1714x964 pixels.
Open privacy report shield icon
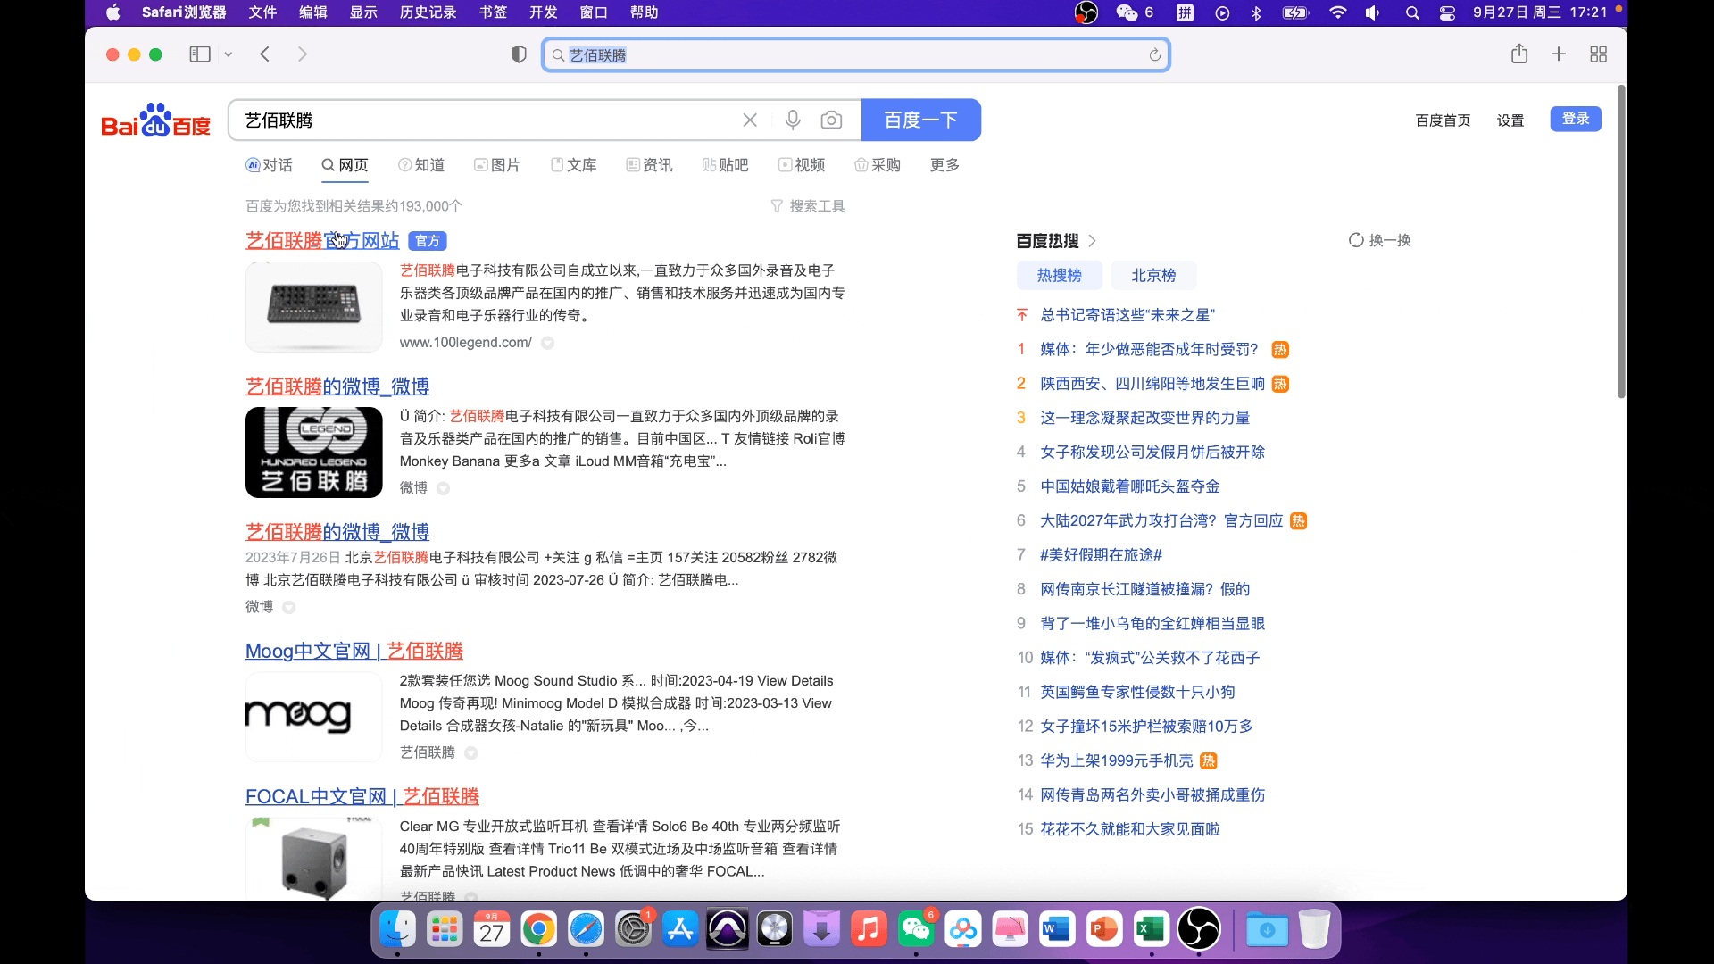click(x=519, y=54)
